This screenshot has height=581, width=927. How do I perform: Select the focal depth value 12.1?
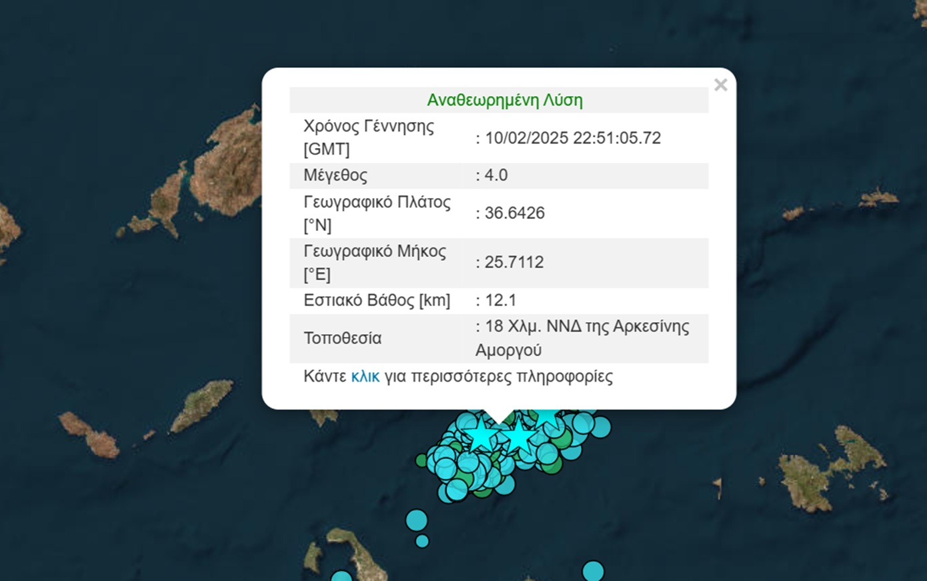500,300
